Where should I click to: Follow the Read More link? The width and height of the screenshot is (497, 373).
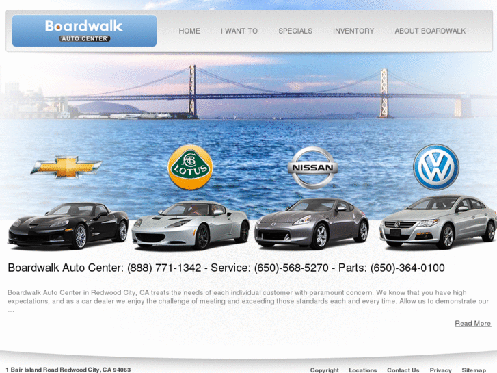473,323
